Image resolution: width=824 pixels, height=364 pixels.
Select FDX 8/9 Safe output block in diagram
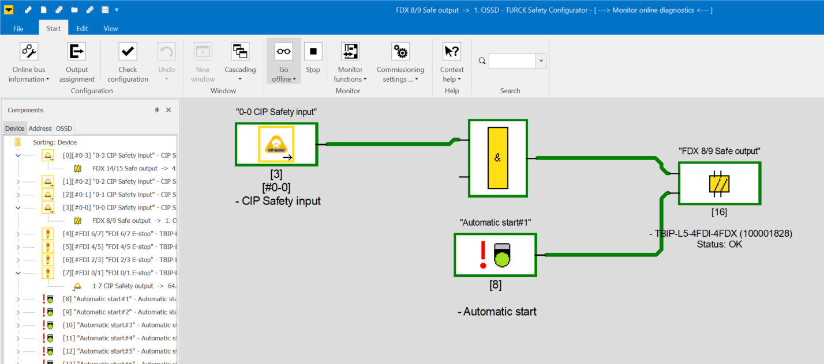pos(719,183)
